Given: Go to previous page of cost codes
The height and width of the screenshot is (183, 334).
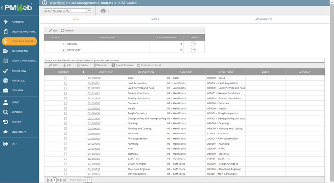Looking at the screenshot, I should coord(51,180).
